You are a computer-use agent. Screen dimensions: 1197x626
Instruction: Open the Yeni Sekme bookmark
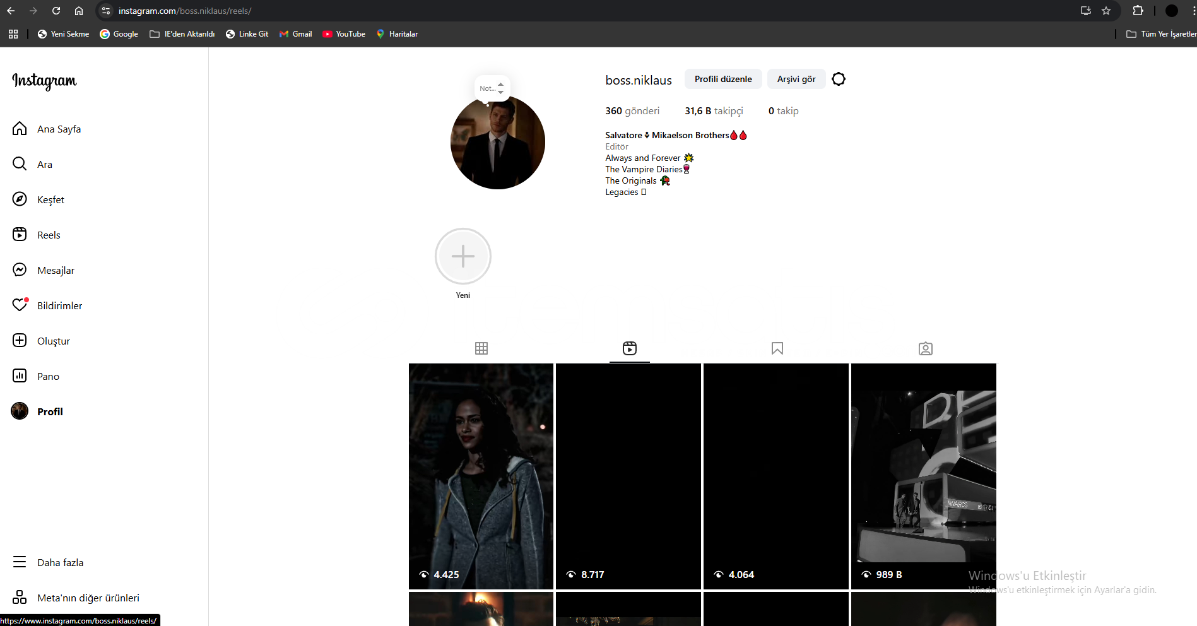click(63, 34)
